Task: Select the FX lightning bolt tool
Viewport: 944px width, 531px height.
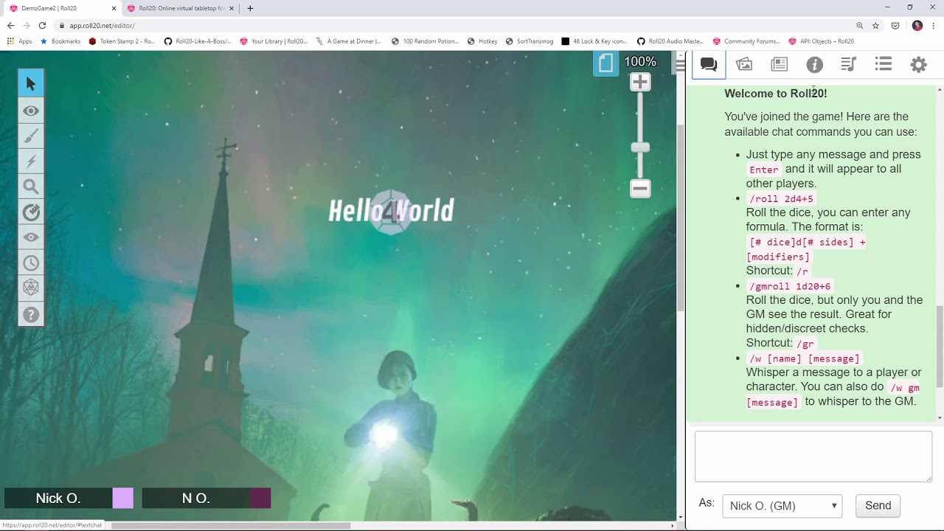Action: tap(31, 162)
